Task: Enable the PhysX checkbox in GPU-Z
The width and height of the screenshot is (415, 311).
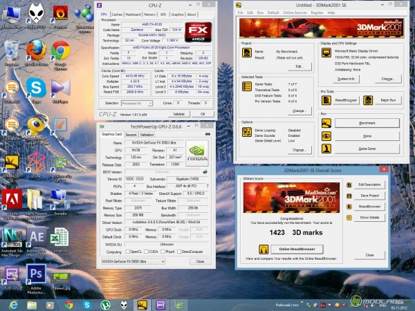Action: (163, 252)
